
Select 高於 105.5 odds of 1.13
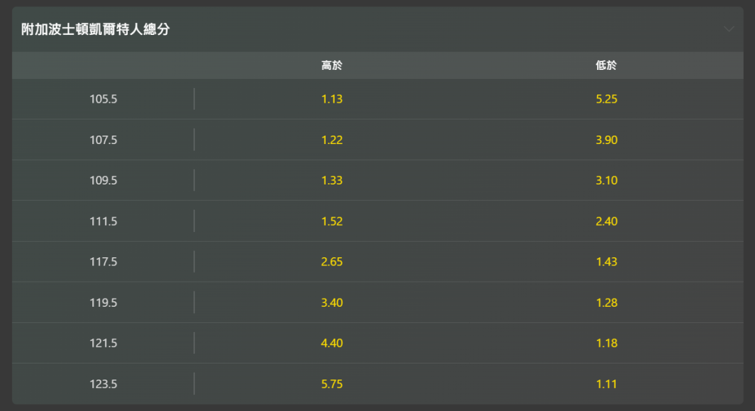(x=332, y=99)
